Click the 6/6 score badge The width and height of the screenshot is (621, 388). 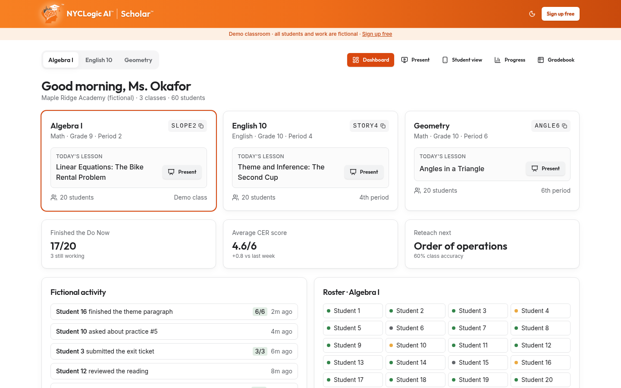(260, 312)
